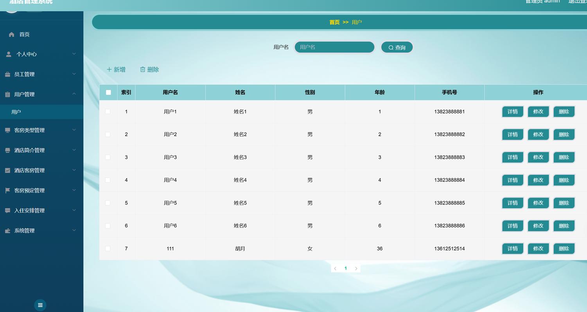Select page number 1 in pagination

pos(345,268)
